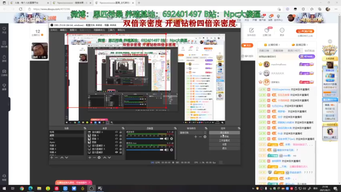Mute the 桌面音频 speaker icon

(166, 139)
